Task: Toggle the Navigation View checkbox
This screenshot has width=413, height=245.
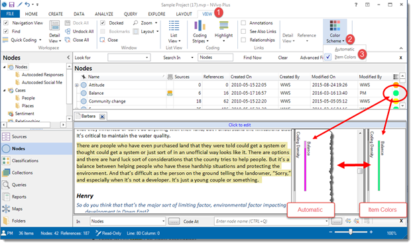Action: [x=6, y=23]
